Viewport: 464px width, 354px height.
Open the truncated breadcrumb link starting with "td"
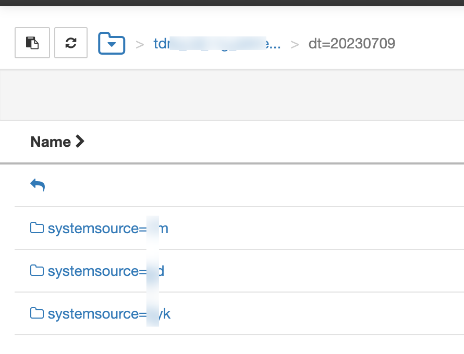click(217, 44)
